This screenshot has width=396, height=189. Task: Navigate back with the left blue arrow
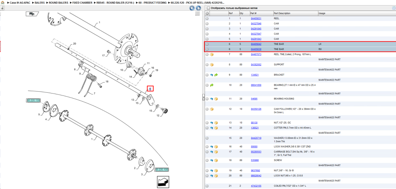192,8
